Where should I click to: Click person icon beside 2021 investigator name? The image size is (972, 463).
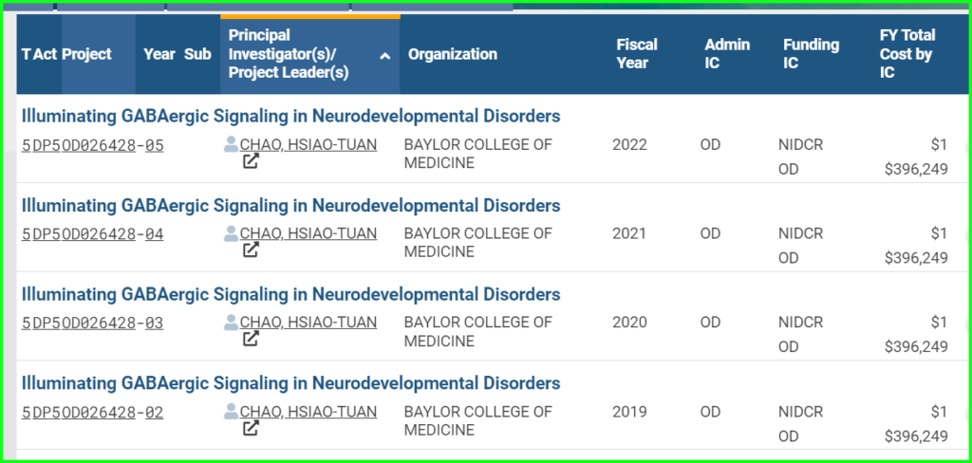click(231, 233)
